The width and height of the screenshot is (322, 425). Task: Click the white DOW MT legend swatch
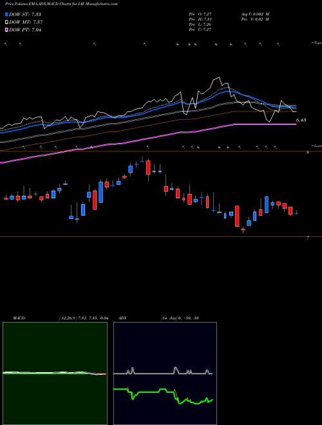coord(6,23)
